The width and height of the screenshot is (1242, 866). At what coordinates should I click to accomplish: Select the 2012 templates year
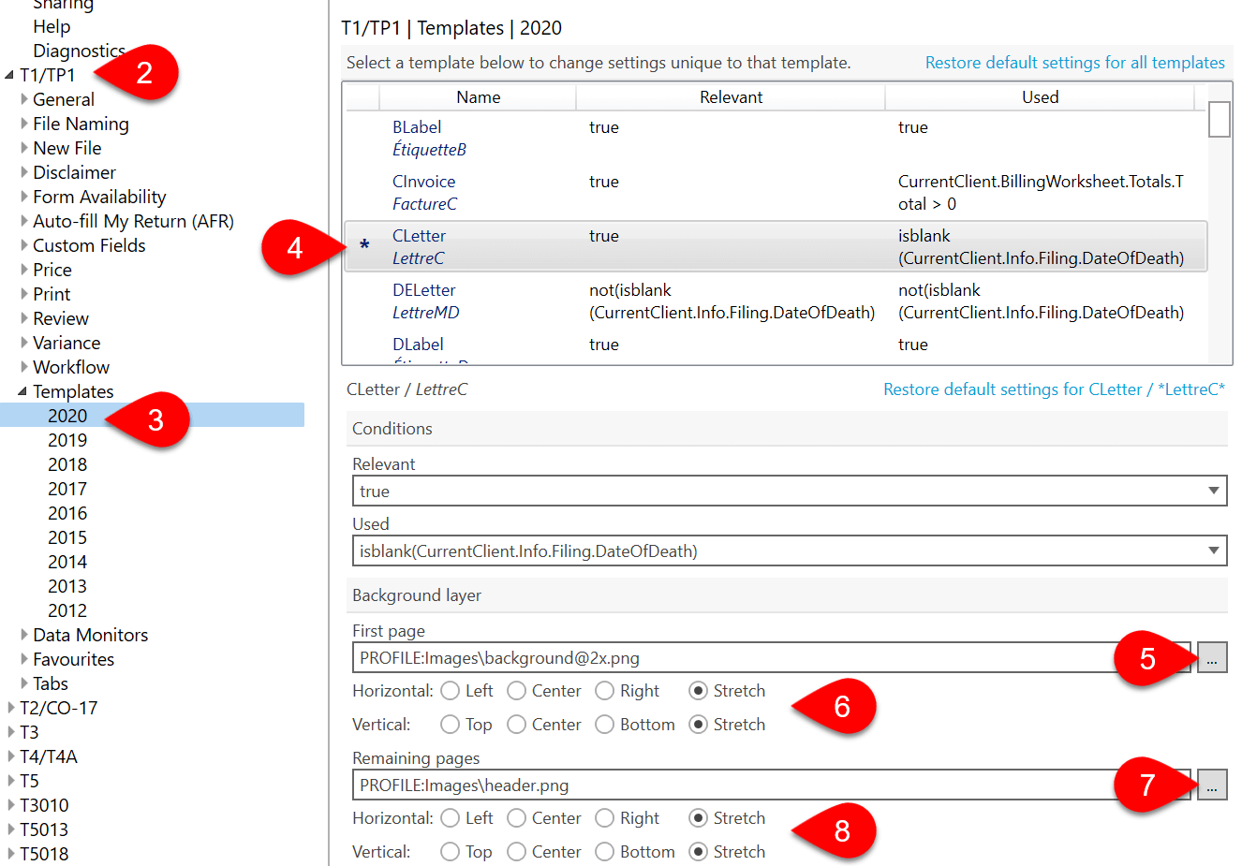coord(67,610)
